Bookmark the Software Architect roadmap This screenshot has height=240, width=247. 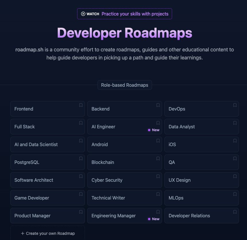pos(81,177)
